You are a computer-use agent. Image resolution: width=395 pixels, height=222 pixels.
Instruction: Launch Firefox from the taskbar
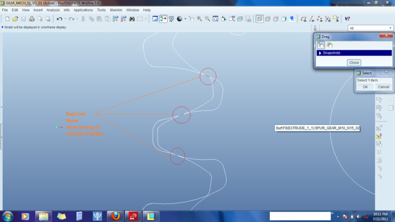pyautogui.click(x=116, y=216)
